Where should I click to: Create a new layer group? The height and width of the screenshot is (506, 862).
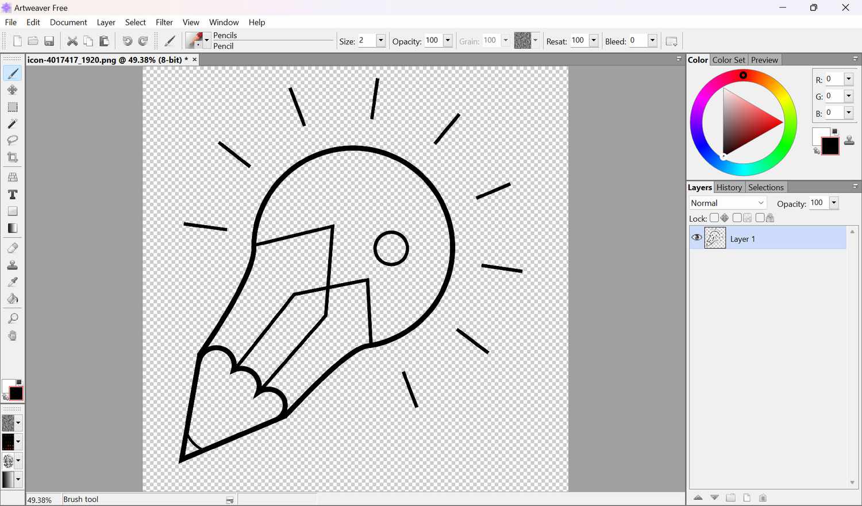(x=730, y=497)
